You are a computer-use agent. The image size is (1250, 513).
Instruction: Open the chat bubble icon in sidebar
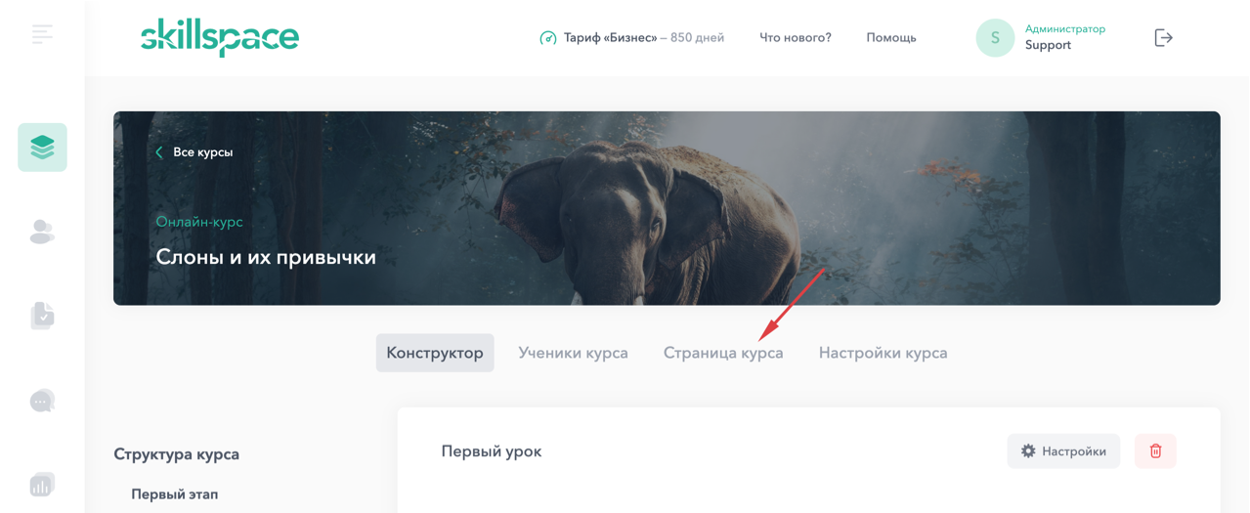point(42,401)
